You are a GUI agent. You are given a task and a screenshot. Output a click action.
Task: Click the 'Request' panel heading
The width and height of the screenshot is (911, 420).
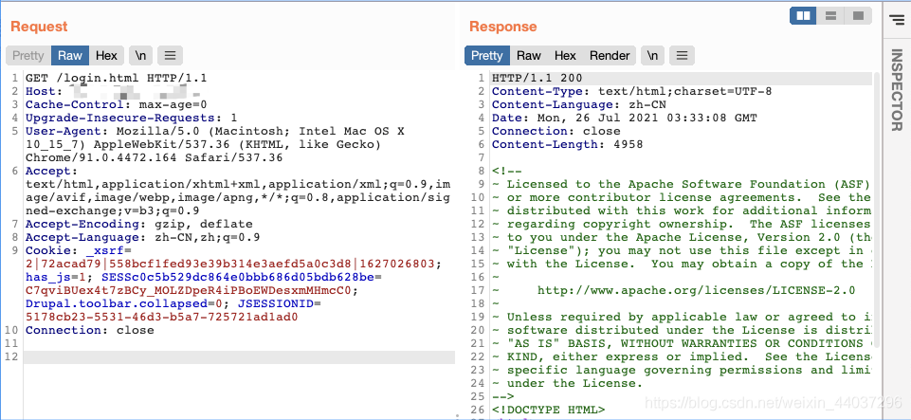[39, 27]
